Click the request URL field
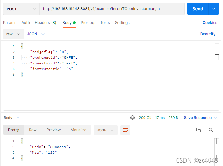Image resolution: width=223 pixels, height=166 pixels. click(x=112, y=9)
